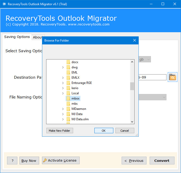Cancel the Browse For Folder dialog
Screen dimensions: 181x173
point(125,131)
